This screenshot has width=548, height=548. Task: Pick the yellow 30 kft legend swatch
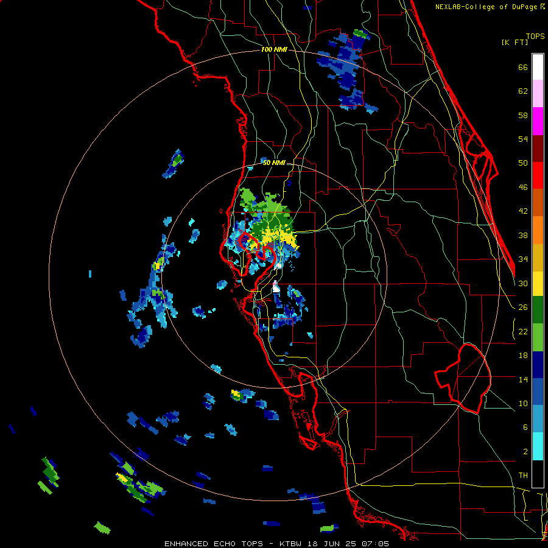click(x=538, y=283)
